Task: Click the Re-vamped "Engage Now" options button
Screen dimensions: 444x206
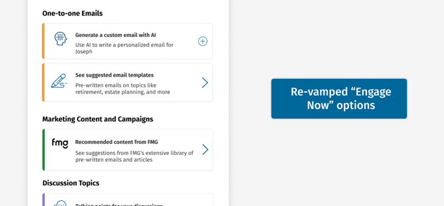Action: (x=339, y=99)
